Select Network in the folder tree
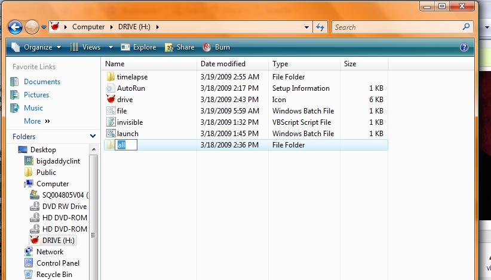Screen dimensions: 491x280 point(50,252)
